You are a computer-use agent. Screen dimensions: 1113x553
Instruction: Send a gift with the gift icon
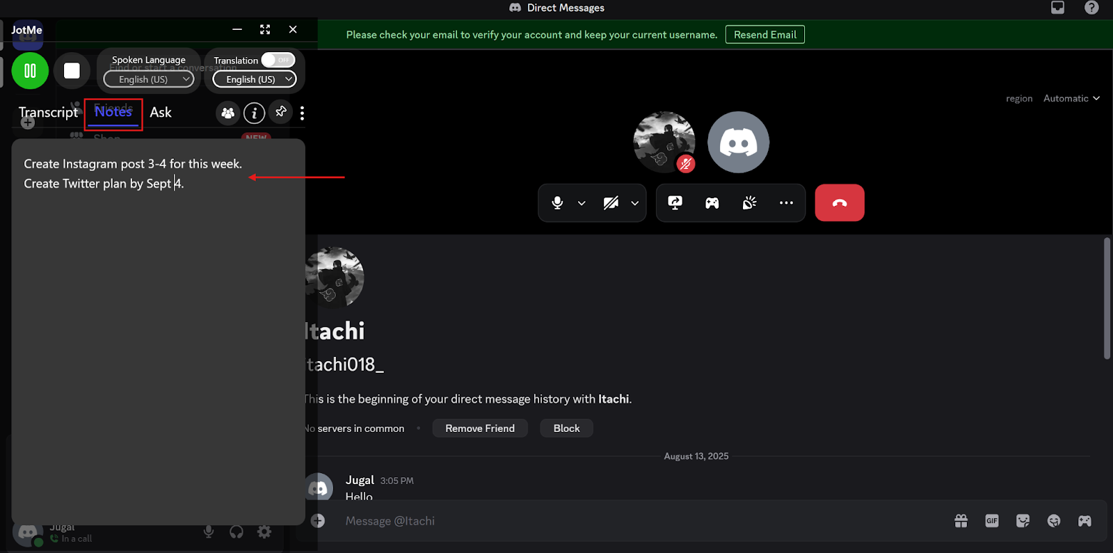(x=961, y=521)
